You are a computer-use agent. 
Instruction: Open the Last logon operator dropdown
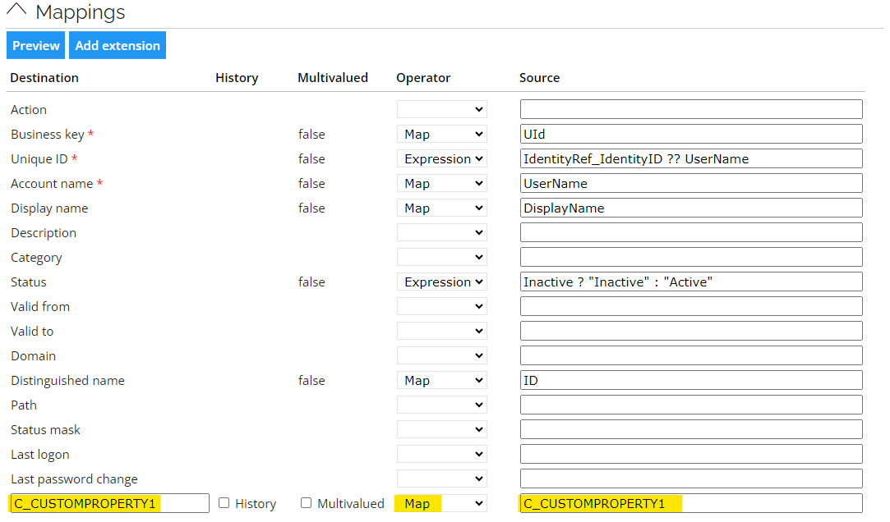[x=441, y=454]
